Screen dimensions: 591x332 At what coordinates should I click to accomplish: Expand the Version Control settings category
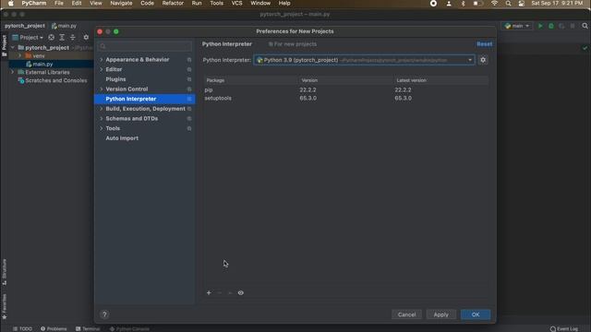coord(101,89)
